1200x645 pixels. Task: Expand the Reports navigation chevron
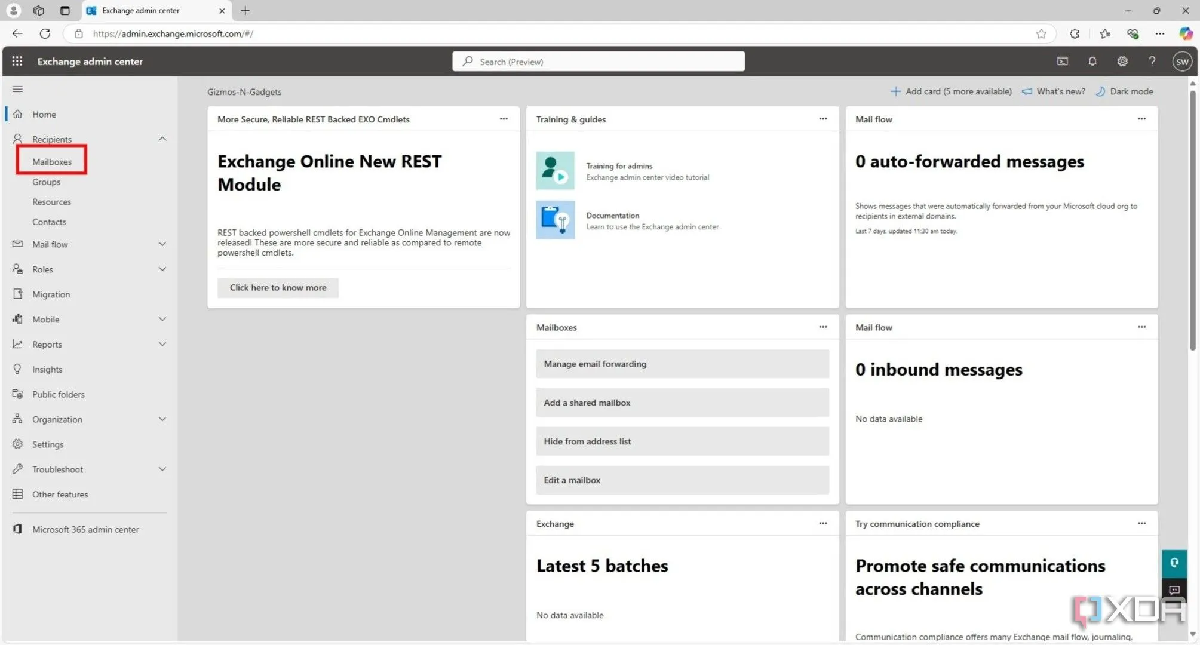[x=162, y=344]
